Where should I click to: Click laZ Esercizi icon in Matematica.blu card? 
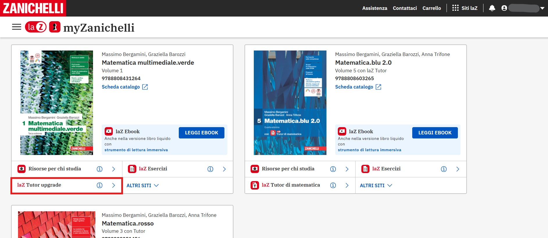tap(365, 169)
